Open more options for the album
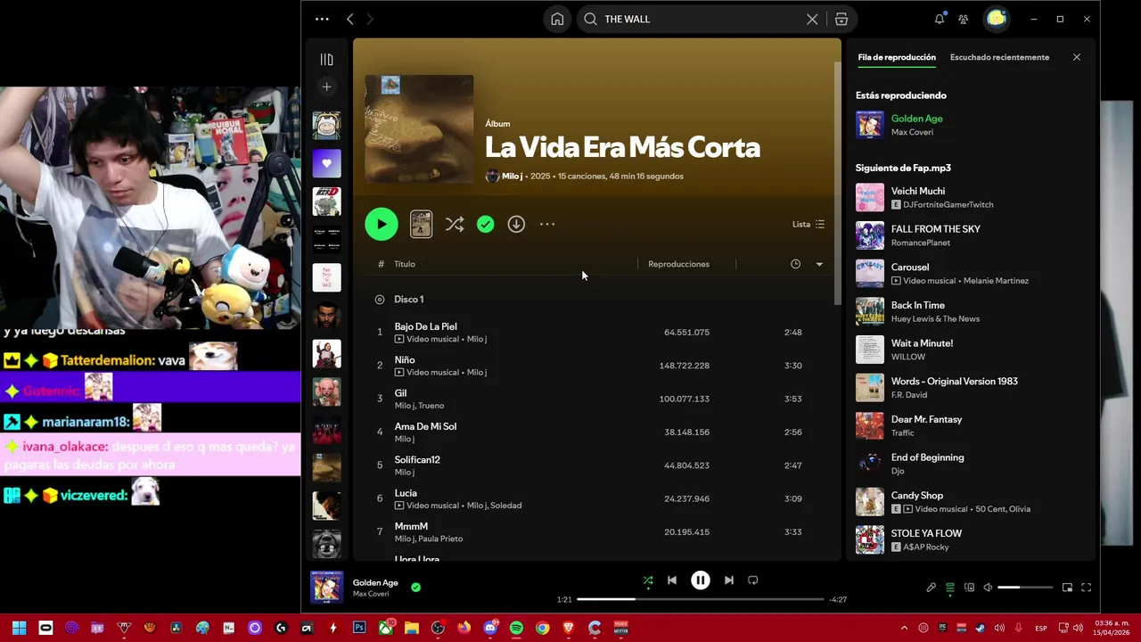The width and height of the screenshot is (1141, 642). click(547, 224)
